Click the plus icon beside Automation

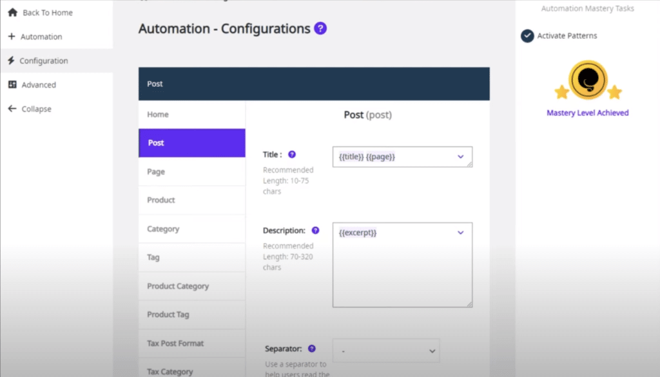point(12,37)
